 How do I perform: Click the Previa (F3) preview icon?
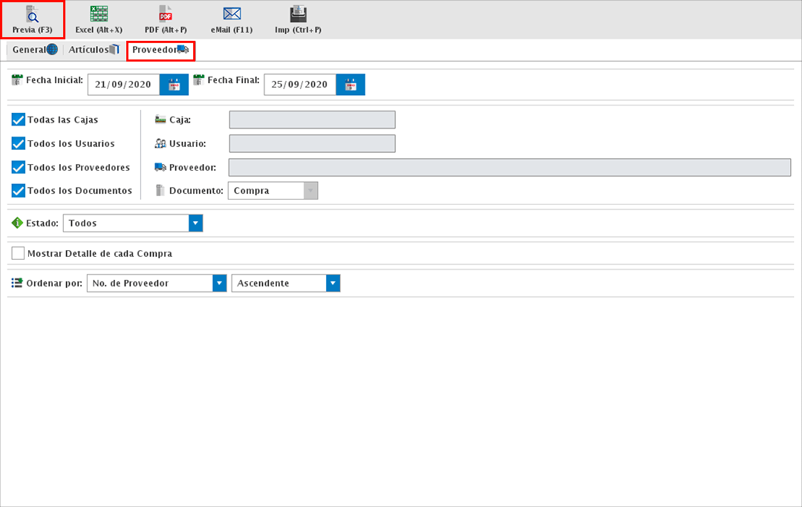tap(32, 15)
